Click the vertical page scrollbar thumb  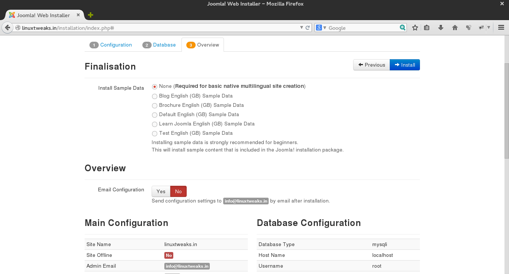[x=506, y=111]
